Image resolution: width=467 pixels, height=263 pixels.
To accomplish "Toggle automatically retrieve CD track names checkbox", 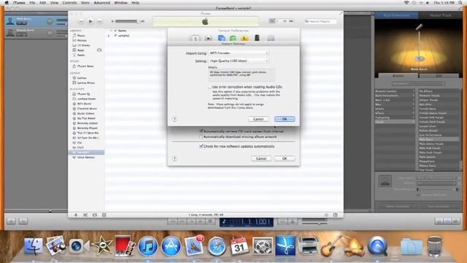I will (x=201, y=131).
